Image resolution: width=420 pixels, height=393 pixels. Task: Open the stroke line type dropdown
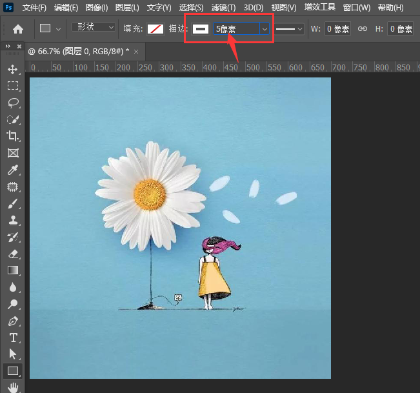[x=290, y=29]
